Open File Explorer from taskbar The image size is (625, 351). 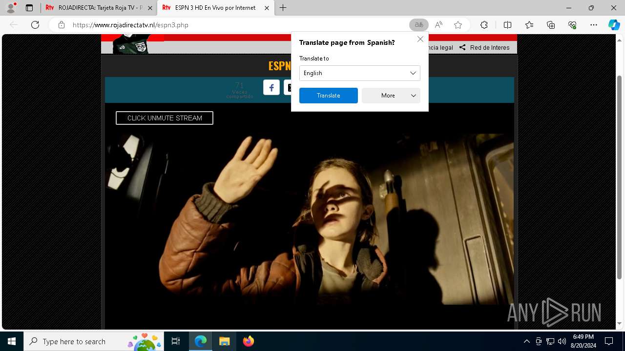click(x=224, y=341)
